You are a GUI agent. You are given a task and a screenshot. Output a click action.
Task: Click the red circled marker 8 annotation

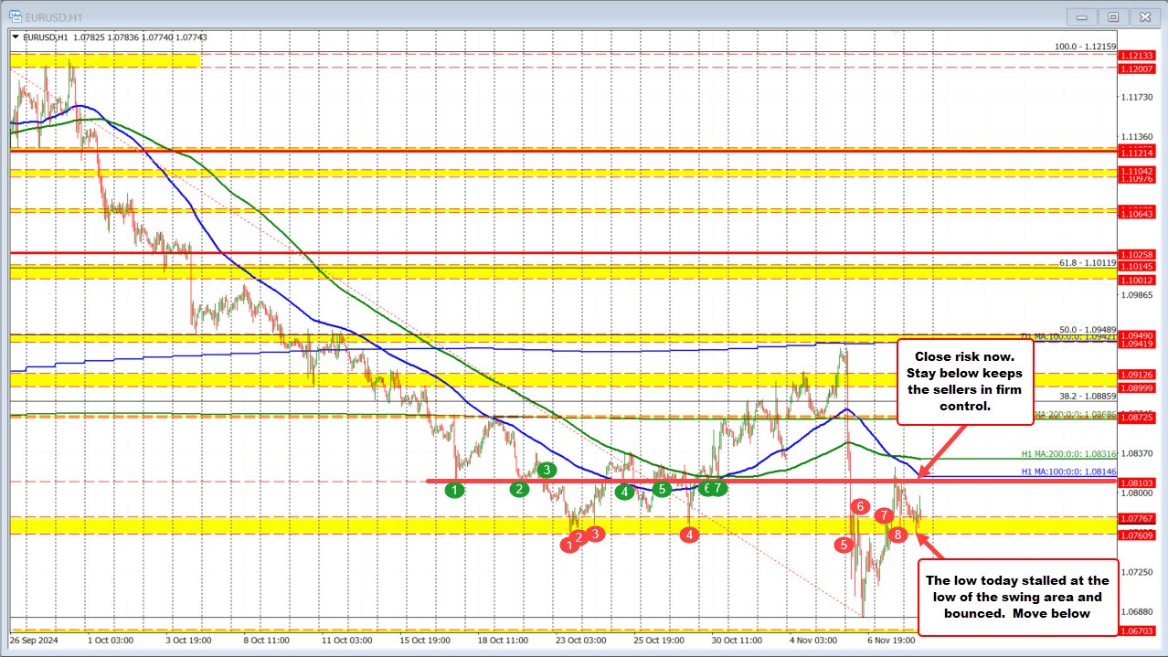click(897, 534)
